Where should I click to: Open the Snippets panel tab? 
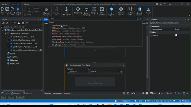click(27, 93)
